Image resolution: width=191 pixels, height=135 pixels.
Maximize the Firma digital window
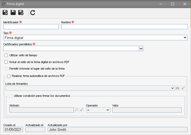[173, 4]
